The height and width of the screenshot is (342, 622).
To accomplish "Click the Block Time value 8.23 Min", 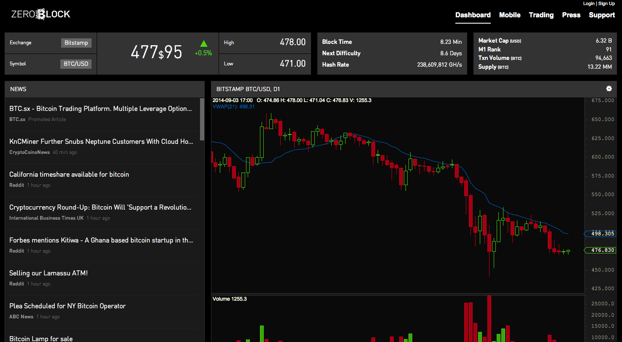I will click(451, 42).
